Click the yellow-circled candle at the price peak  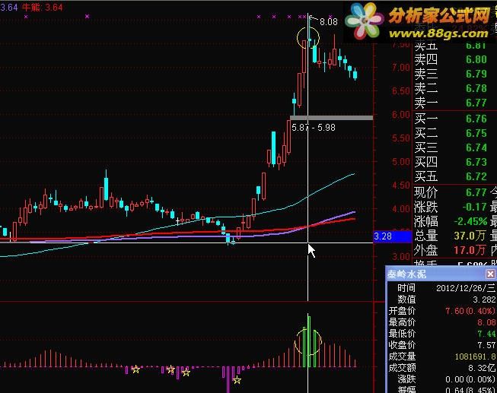(x=308, y=38)
